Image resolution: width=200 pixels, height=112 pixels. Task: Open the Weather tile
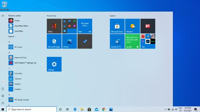pyautogui.click(x=132, y=26)
